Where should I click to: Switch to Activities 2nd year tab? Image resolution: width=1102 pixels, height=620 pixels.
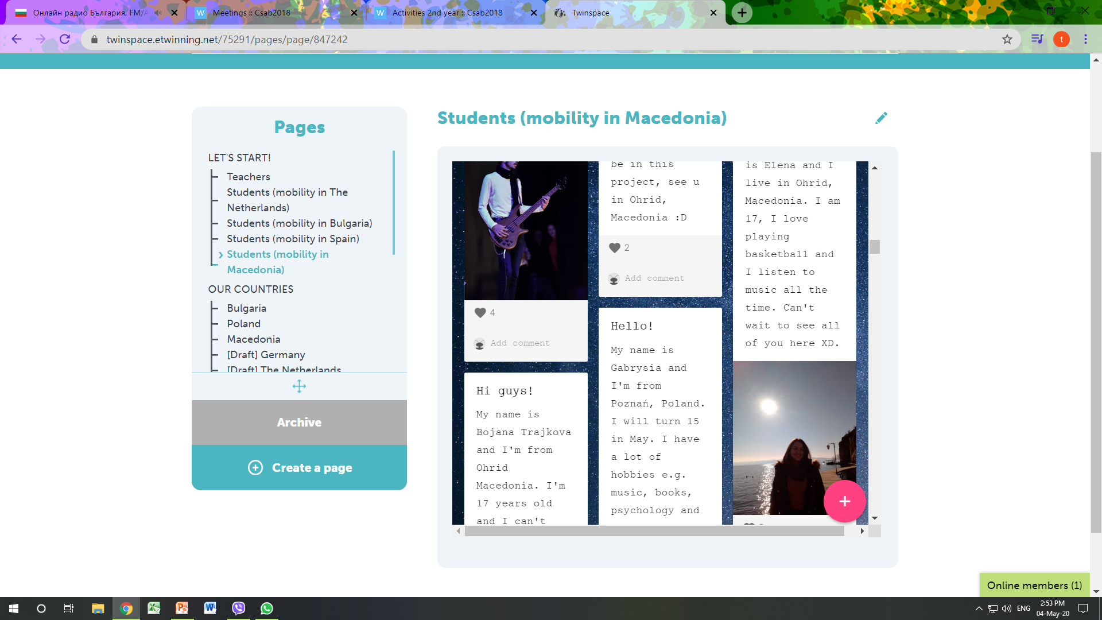tap(447, 13)
